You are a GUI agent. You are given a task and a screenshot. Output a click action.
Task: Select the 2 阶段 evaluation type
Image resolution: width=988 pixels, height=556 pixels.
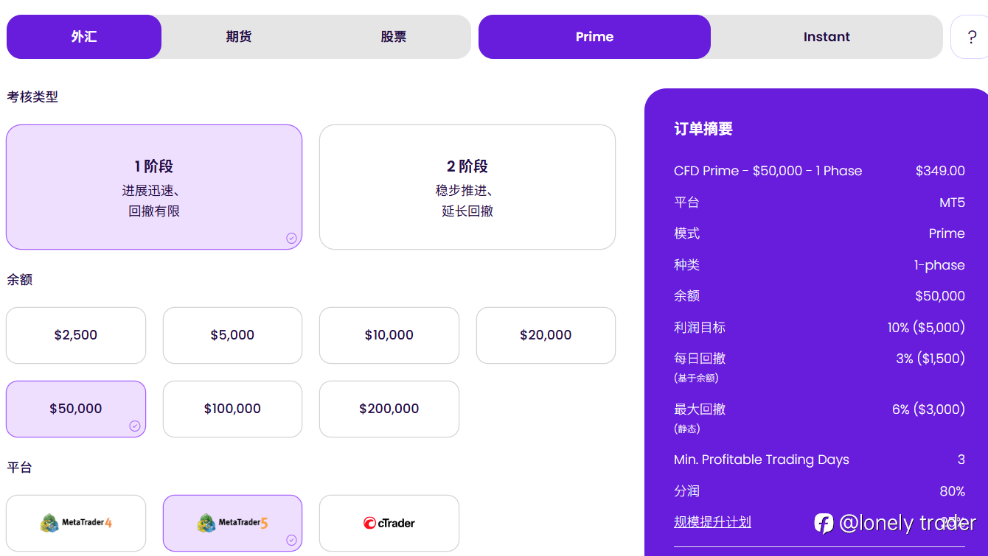pos(467,187)
